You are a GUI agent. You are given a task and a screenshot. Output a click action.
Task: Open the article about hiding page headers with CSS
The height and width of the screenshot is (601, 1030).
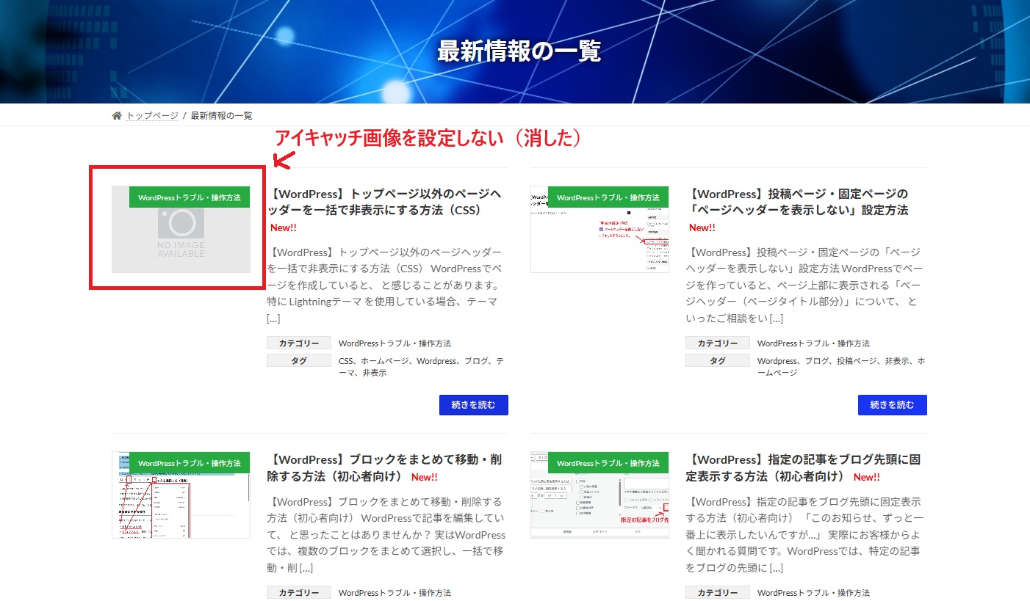385,200
